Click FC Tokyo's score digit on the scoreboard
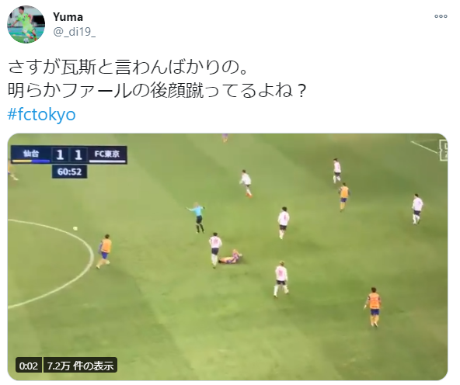The height and width of the screenshot is (385, 460). [x=78, y=154]
